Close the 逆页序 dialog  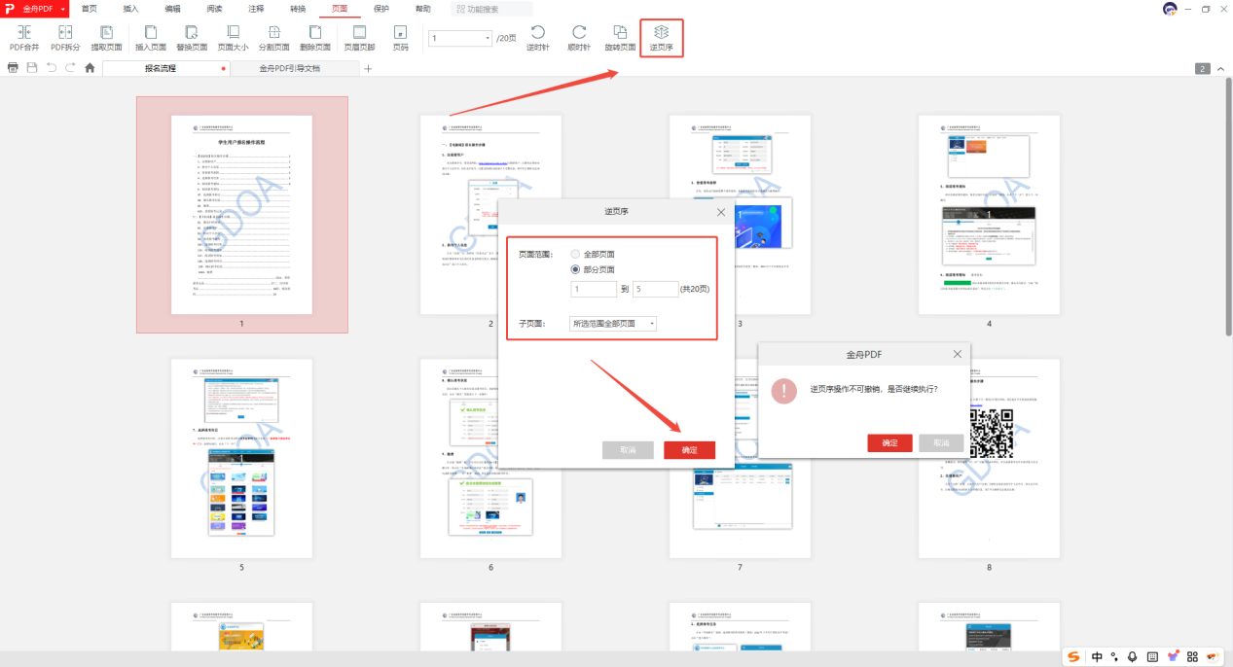[x=721, y=211]
